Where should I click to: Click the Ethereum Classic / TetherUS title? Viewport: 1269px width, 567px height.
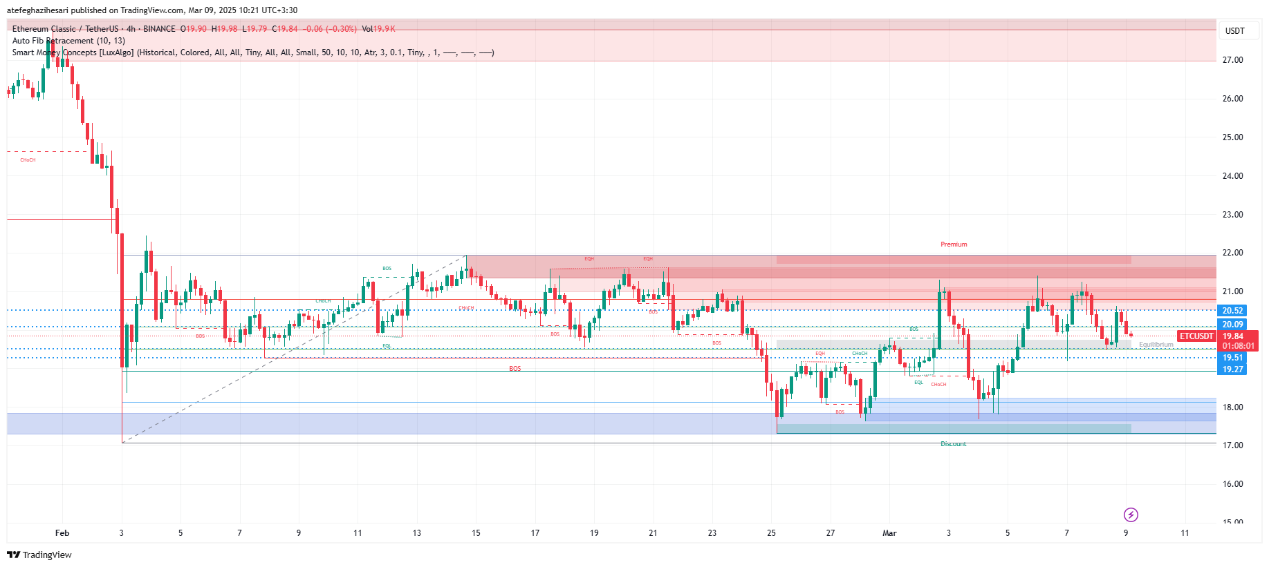[x=66, y=29]
